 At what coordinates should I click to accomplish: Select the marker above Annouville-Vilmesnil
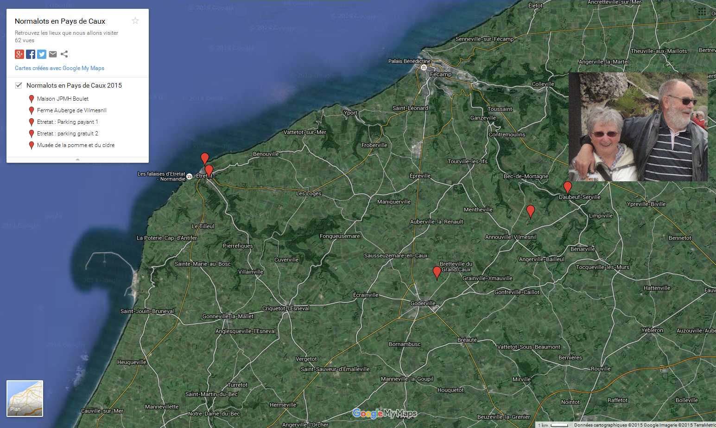tap(531, 211)
